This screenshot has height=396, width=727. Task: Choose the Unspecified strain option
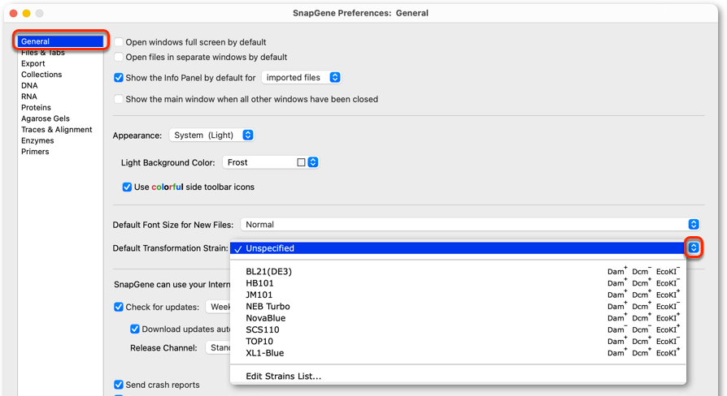[x=458, y=248]
